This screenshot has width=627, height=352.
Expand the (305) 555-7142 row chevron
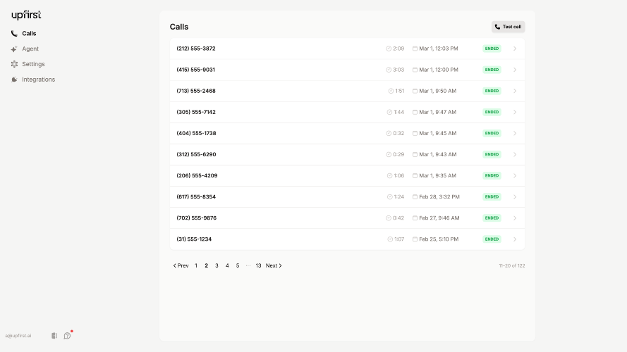(515, 112)
